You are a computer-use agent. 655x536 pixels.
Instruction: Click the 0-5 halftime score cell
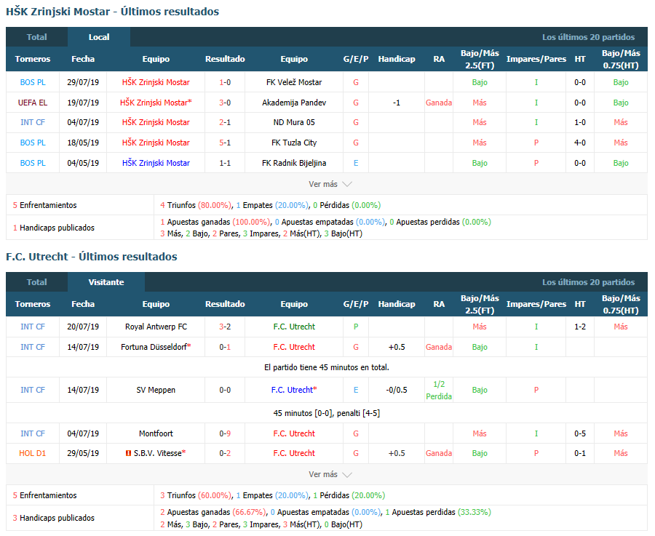(580, 433)
